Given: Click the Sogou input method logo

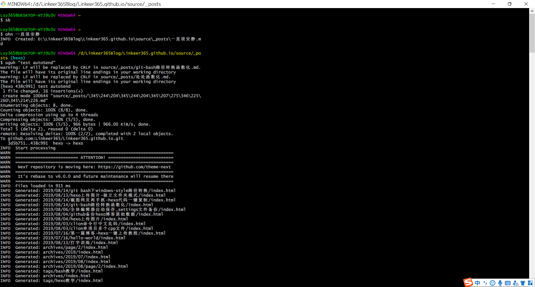Looking at the screenshot, I should coord(468,282).
